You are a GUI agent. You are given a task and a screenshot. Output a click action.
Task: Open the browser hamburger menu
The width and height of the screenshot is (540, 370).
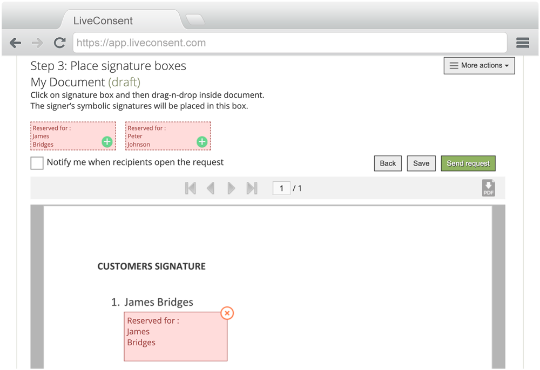522,43
